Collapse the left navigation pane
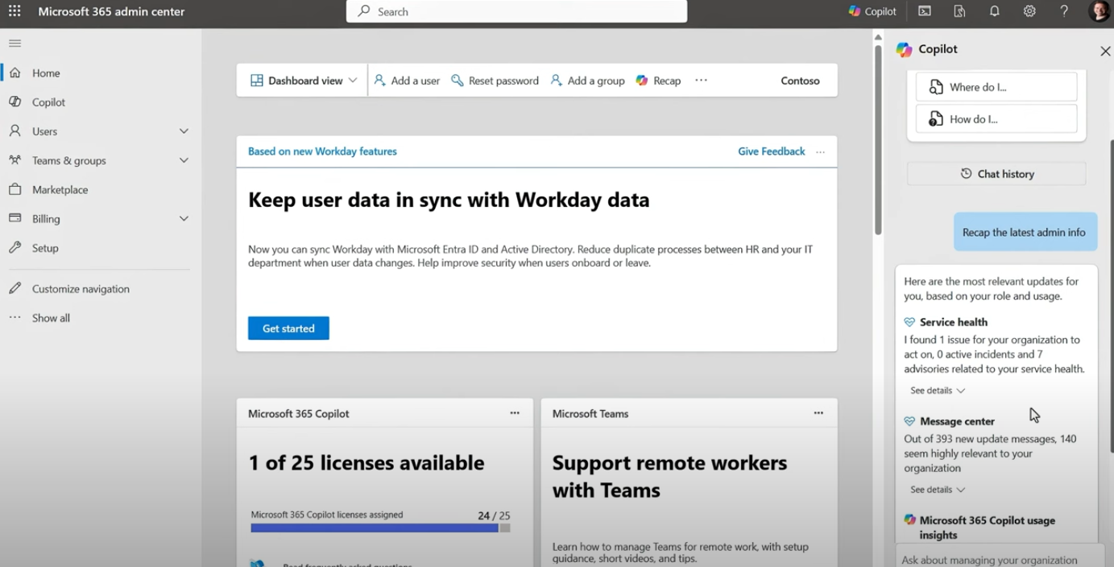 point(14,43)
